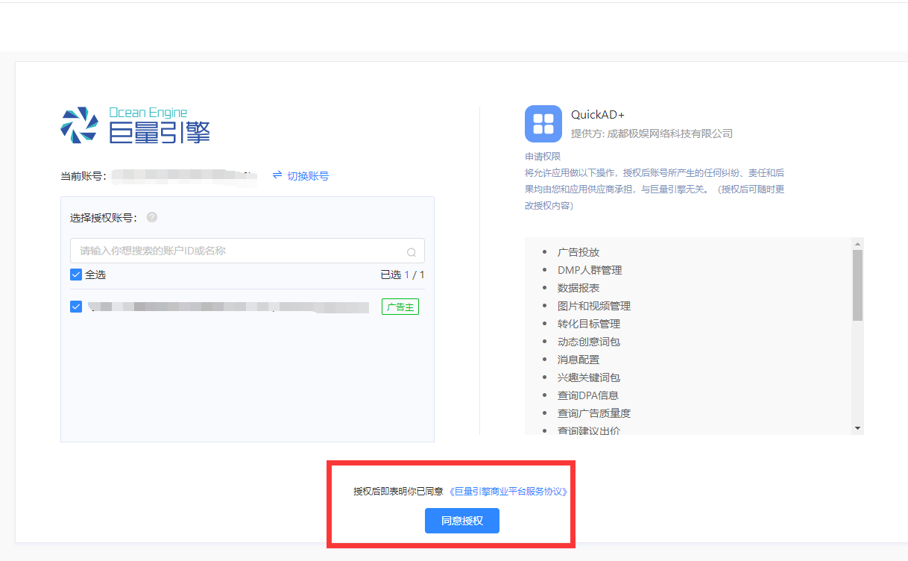Click the 已选 1 / 1 selected count
This screenshot has width=908, height=561.
403,275
